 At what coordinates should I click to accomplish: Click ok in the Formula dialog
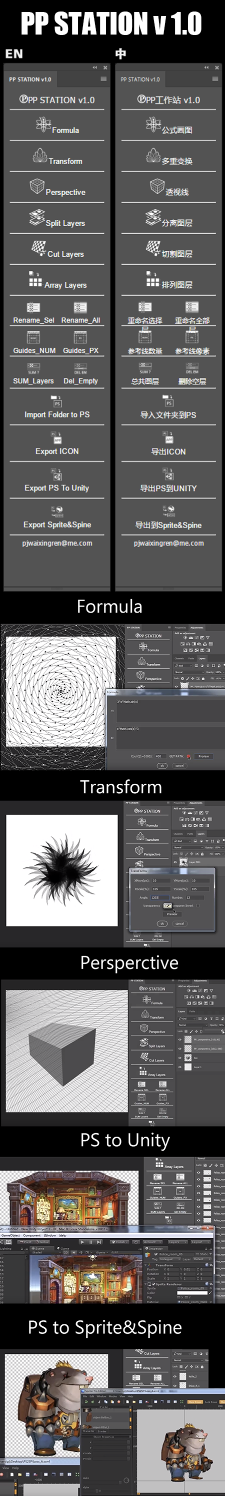(162, 765)
